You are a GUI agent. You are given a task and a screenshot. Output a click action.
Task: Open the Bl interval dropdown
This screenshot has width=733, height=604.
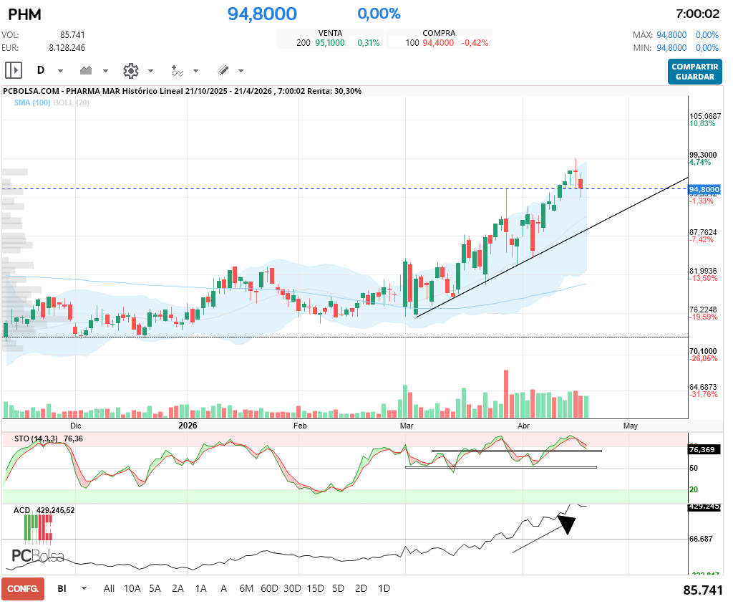click(x=69, y=588)
